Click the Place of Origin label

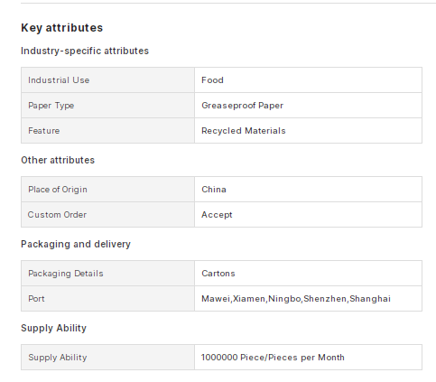(58, 190)
